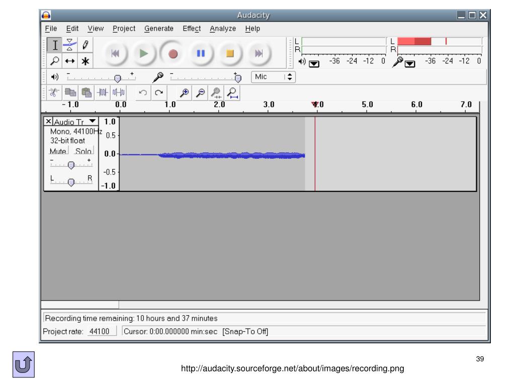Pause recording with the Pause button
This screenshot has width=515, height=386.
[201, 53]
